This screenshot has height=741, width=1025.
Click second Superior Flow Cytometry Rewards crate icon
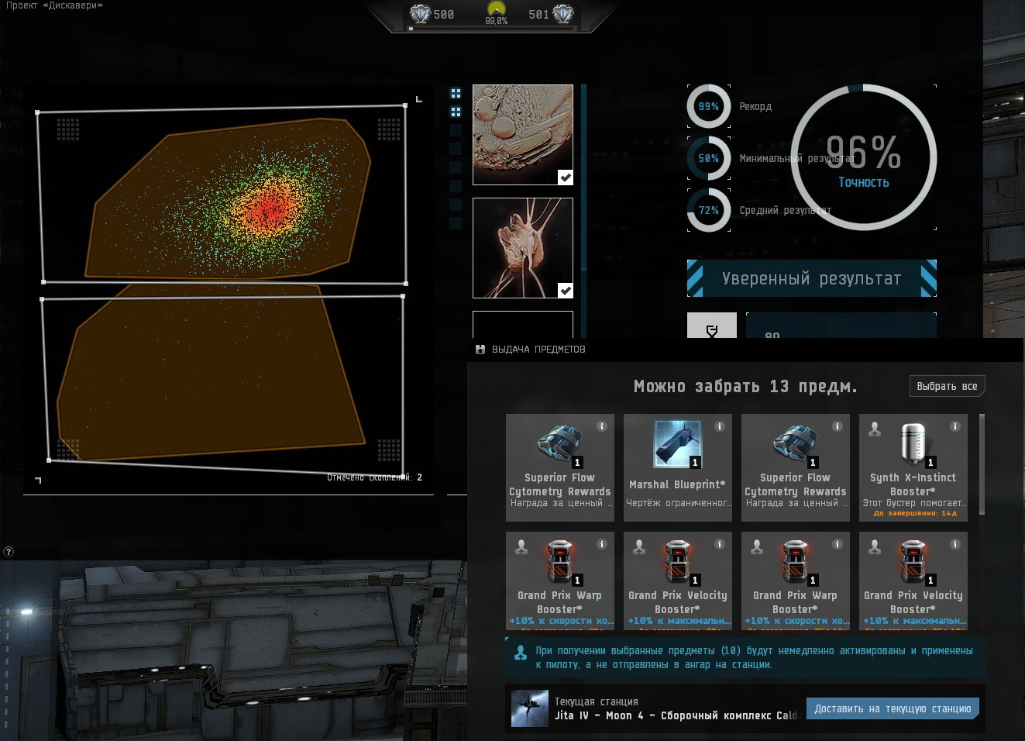coord(796,444)
